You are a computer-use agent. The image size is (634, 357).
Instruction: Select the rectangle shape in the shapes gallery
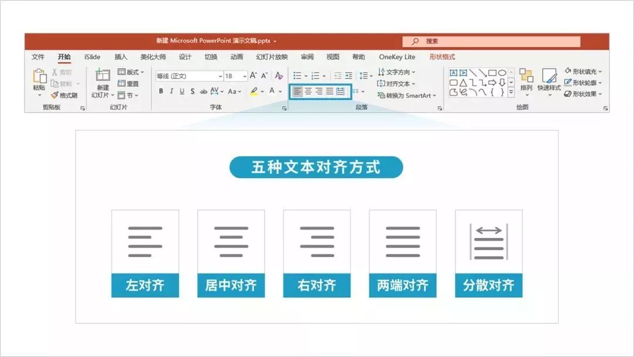(x=493, y=73)
